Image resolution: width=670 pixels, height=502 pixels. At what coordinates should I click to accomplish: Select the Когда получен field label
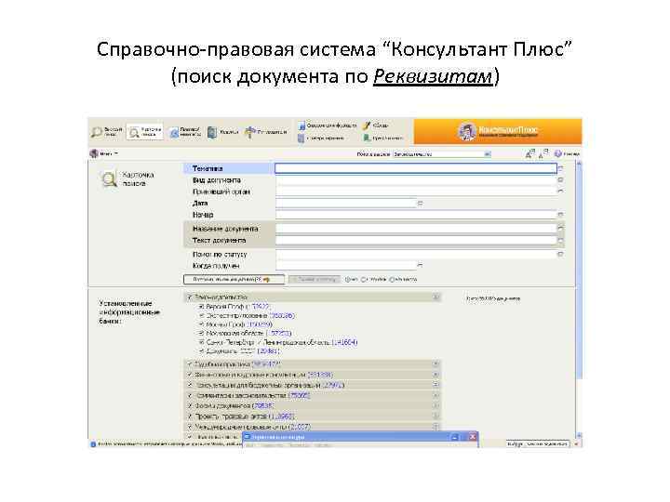216,266
